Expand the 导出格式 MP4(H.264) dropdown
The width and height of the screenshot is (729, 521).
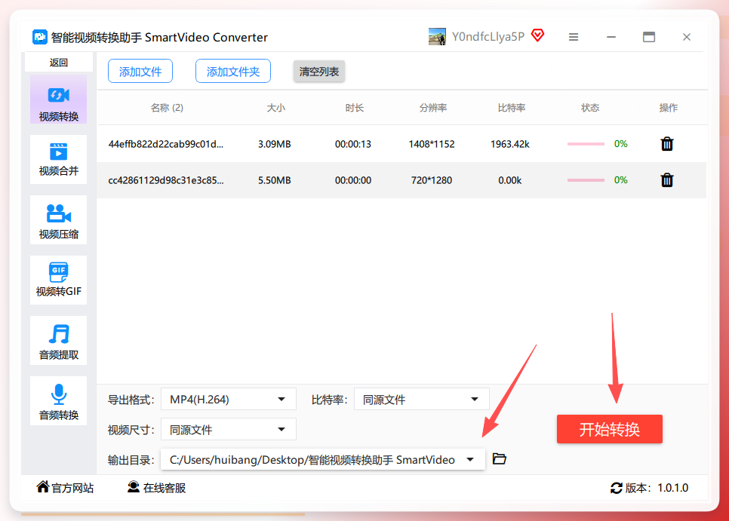pos(228,400)
